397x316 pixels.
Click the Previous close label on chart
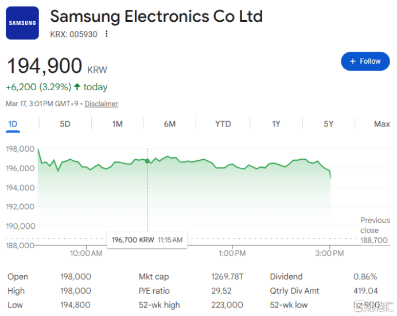pos(375,225)
